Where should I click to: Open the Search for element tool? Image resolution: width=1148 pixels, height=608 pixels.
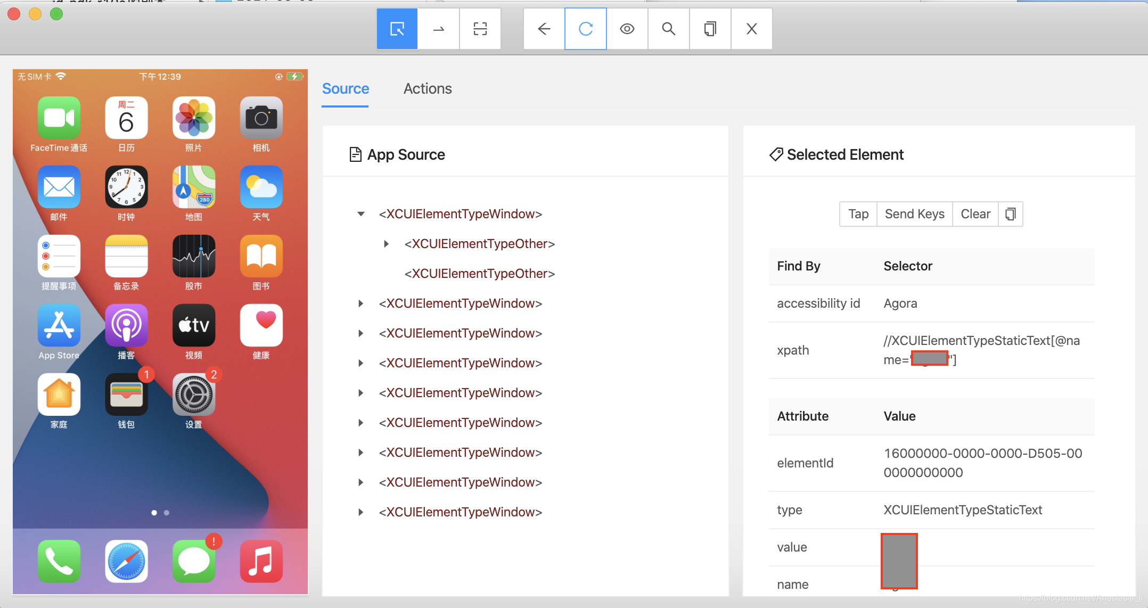[x=668, y=29]
